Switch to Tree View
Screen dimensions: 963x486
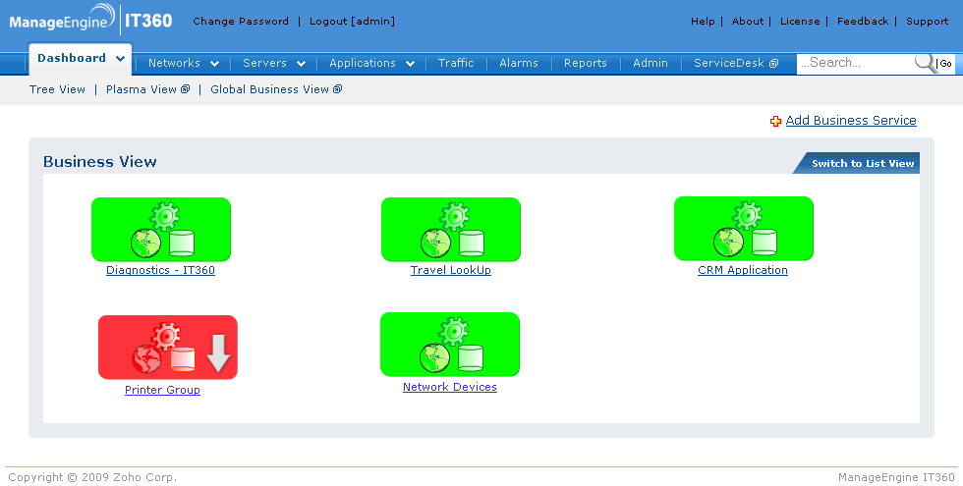point(57,89)
